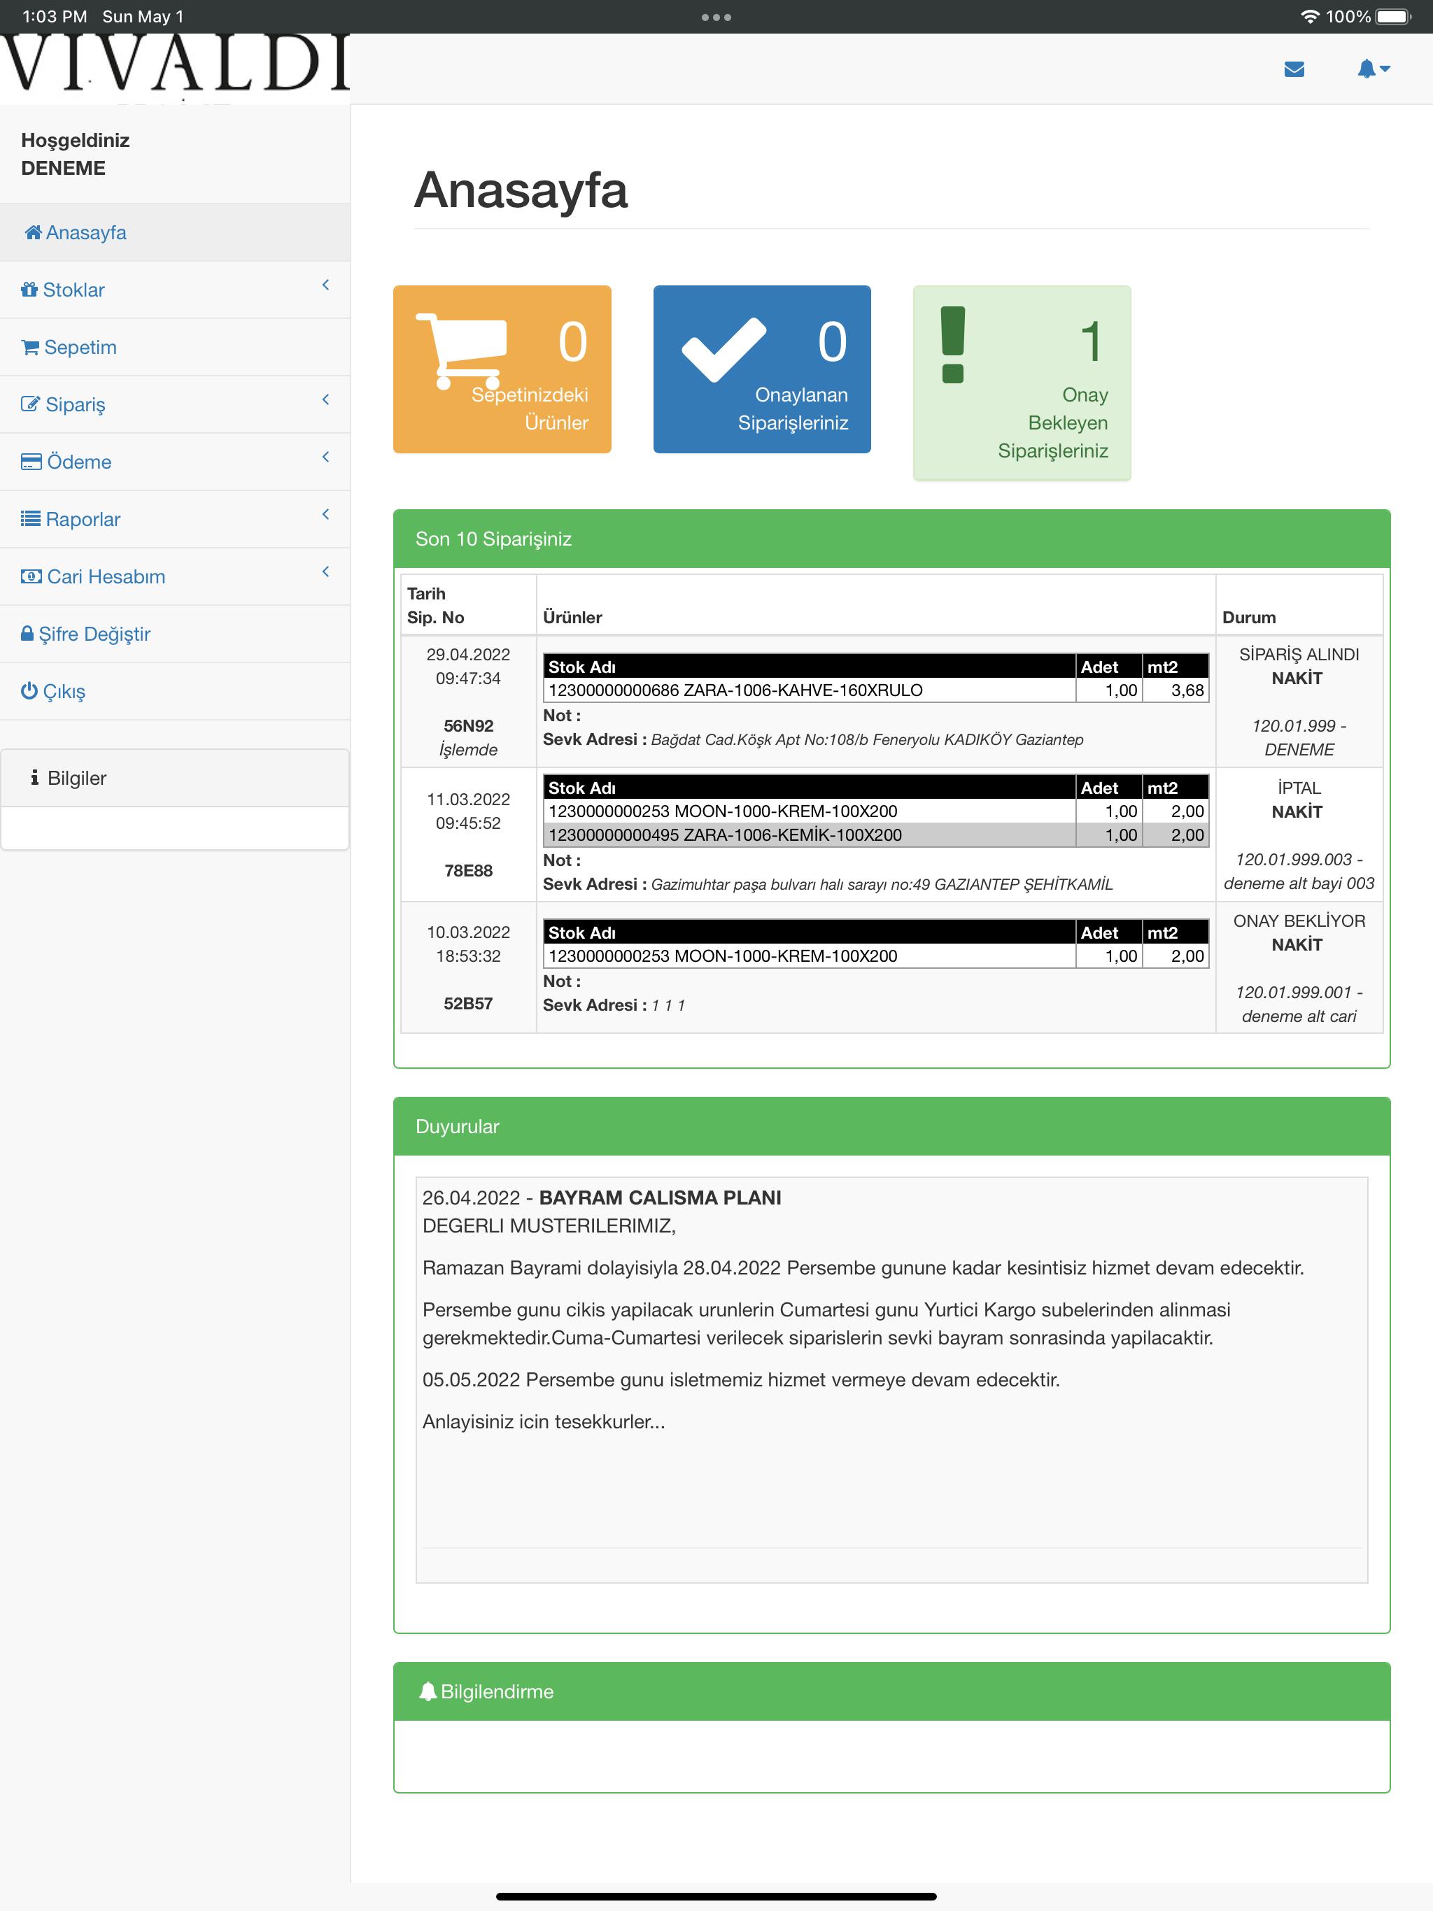Select MOON-1000-KREM-100X200 row in order 78E88

pyautogui.click(x=875, y=811)
